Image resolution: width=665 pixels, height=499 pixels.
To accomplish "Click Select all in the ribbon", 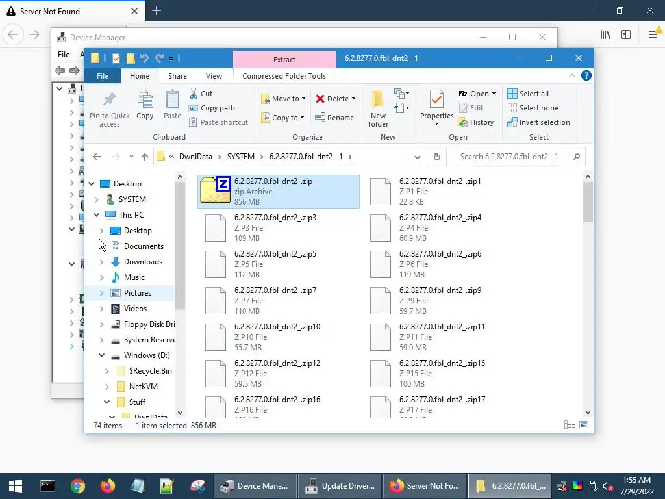I will click(528, 94).
